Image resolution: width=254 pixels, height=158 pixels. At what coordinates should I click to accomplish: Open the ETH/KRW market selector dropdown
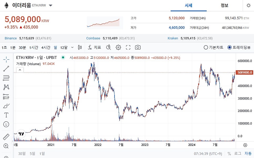tap(50, 6)
